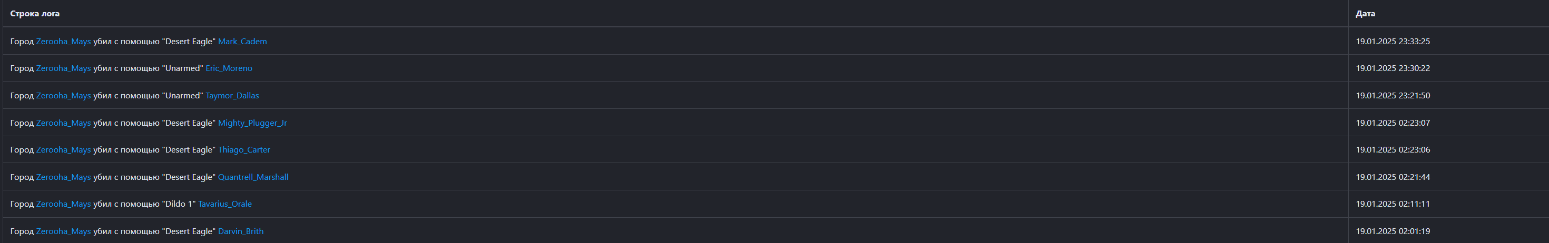Click the "Строка лога" column header

pos(35,13)
